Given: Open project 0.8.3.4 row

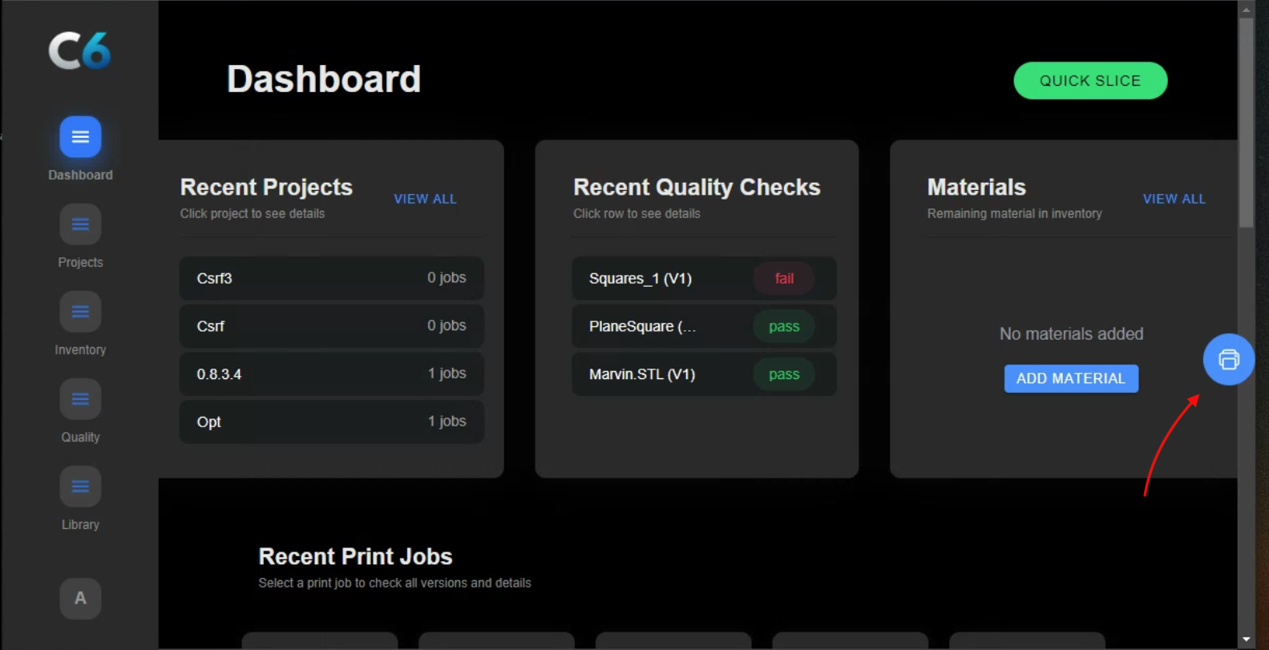Looking at the screenshot, I should click(x=331, y=374).
